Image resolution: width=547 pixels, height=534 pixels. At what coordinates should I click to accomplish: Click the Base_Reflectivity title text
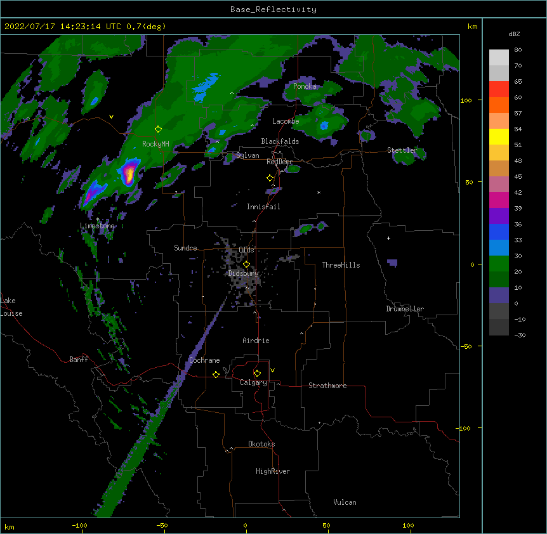(273, 10)
